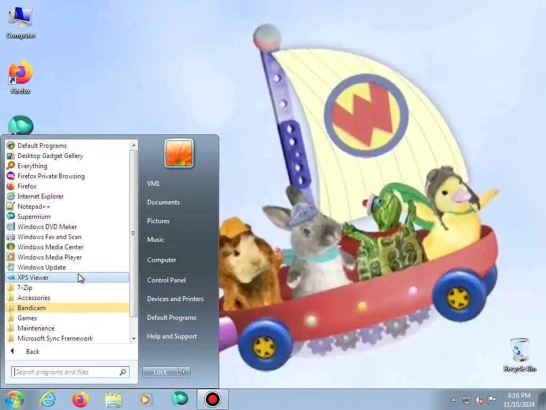Expand the Accessories folder
The image size is (546, 410).
tap(68, 297)
